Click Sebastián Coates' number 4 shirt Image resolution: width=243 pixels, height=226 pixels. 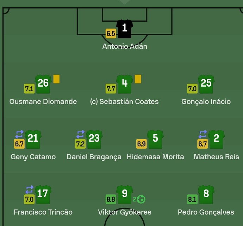point(125,84)
